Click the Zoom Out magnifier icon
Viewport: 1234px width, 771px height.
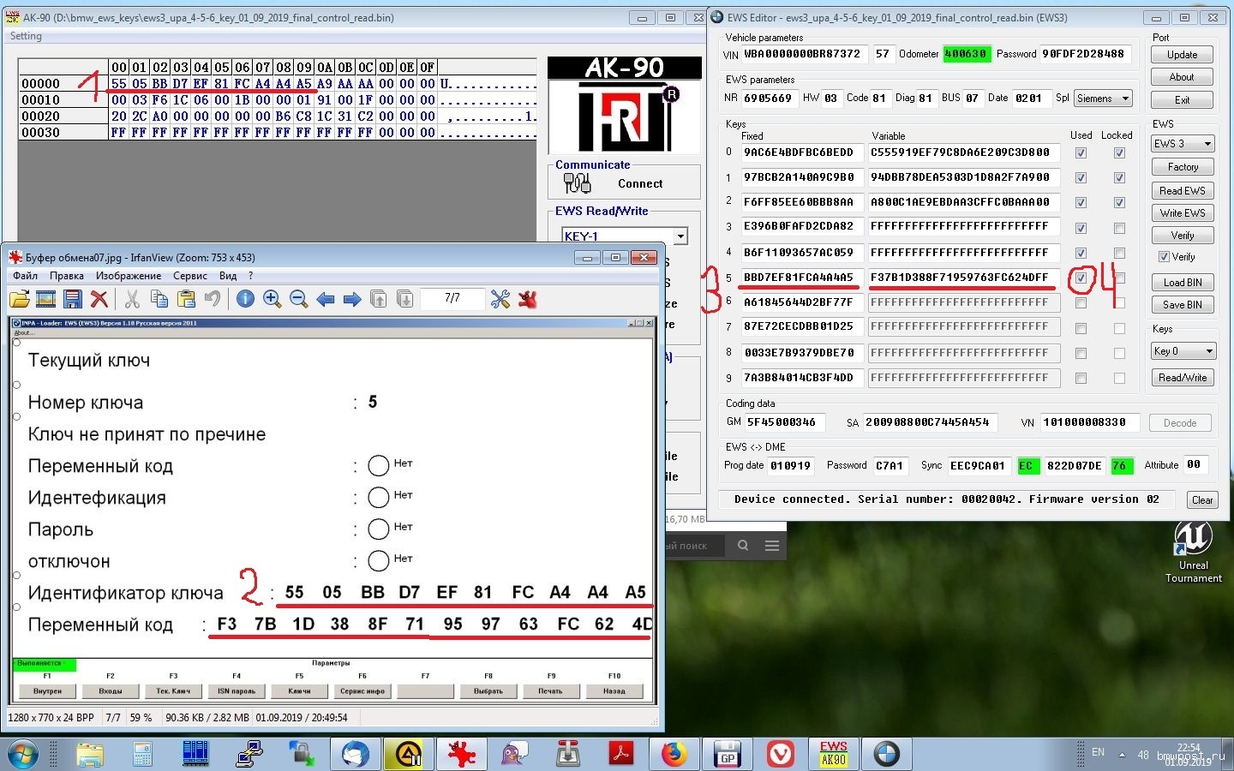[298, 299]
